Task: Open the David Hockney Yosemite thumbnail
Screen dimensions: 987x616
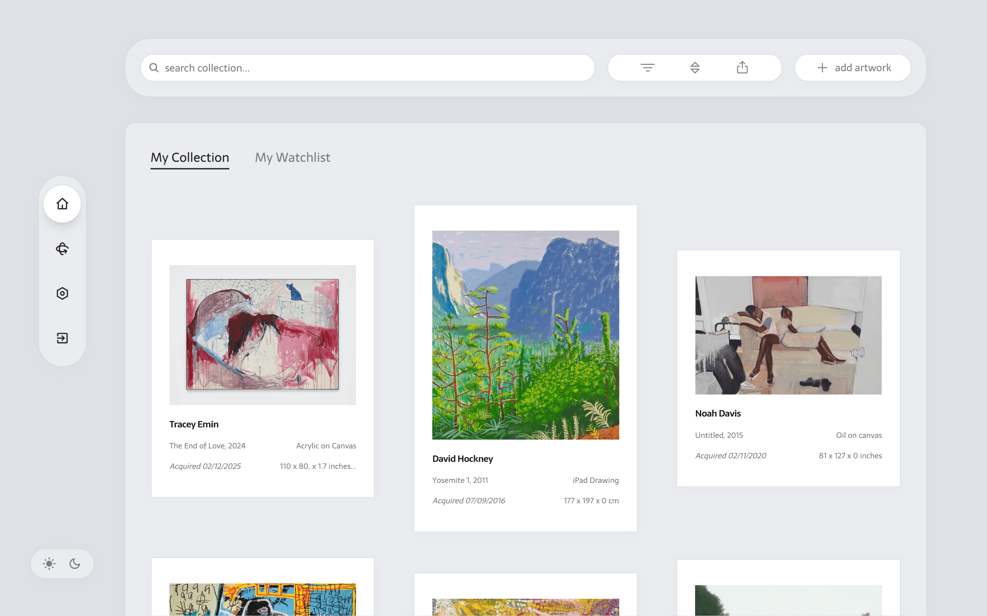Action: [525, 335]
